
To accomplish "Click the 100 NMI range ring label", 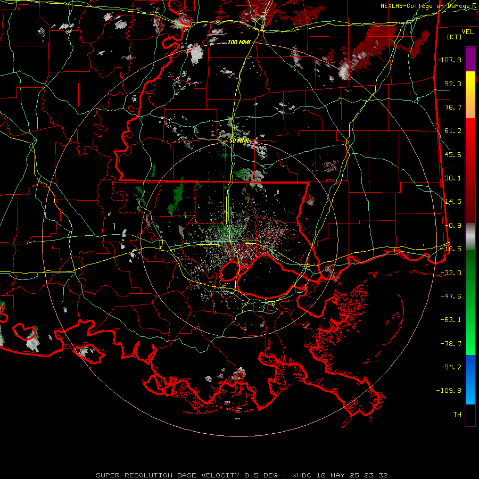I will click(x=239, y=42).
